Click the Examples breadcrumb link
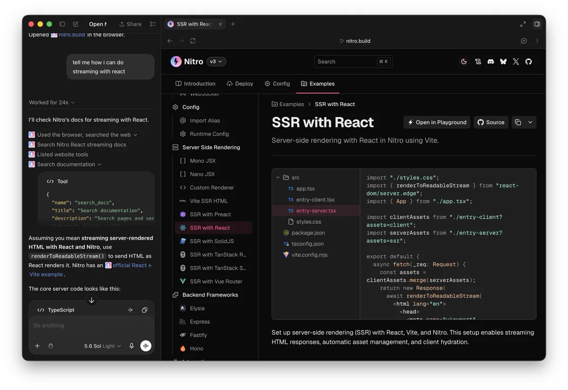Screen dimensions: 568x390 tap(288, 104)
